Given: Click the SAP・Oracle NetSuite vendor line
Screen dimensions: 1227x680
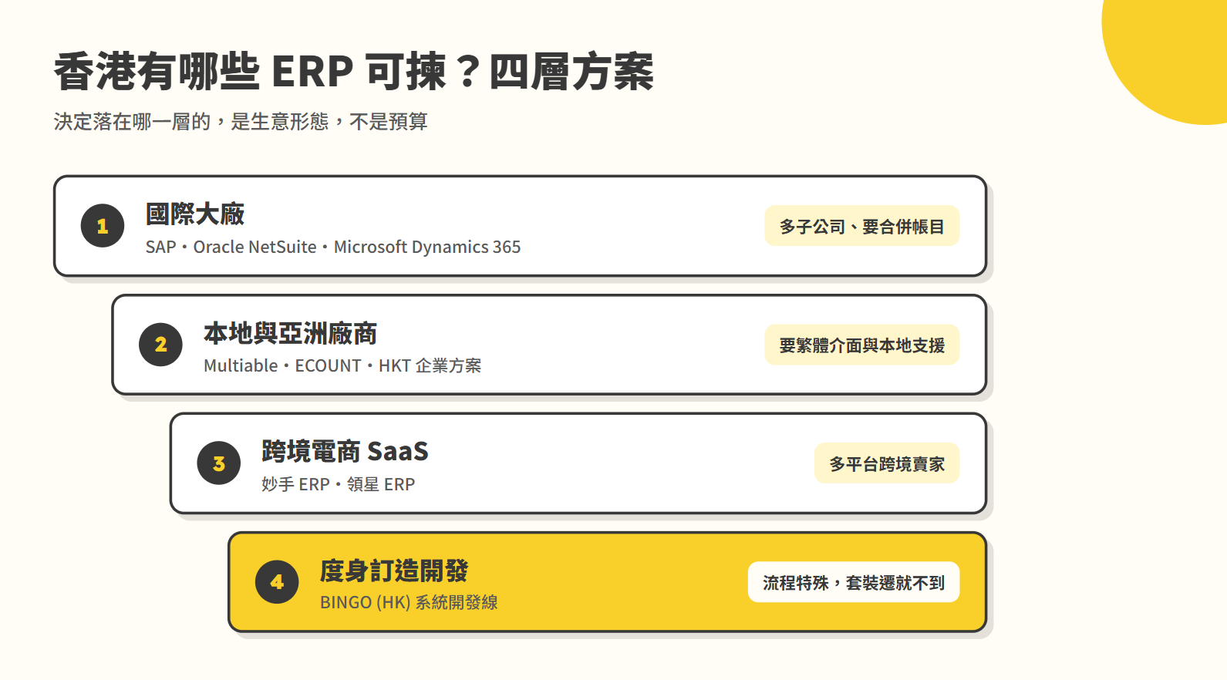Looking at the screenshot, I should coord(333,247).
